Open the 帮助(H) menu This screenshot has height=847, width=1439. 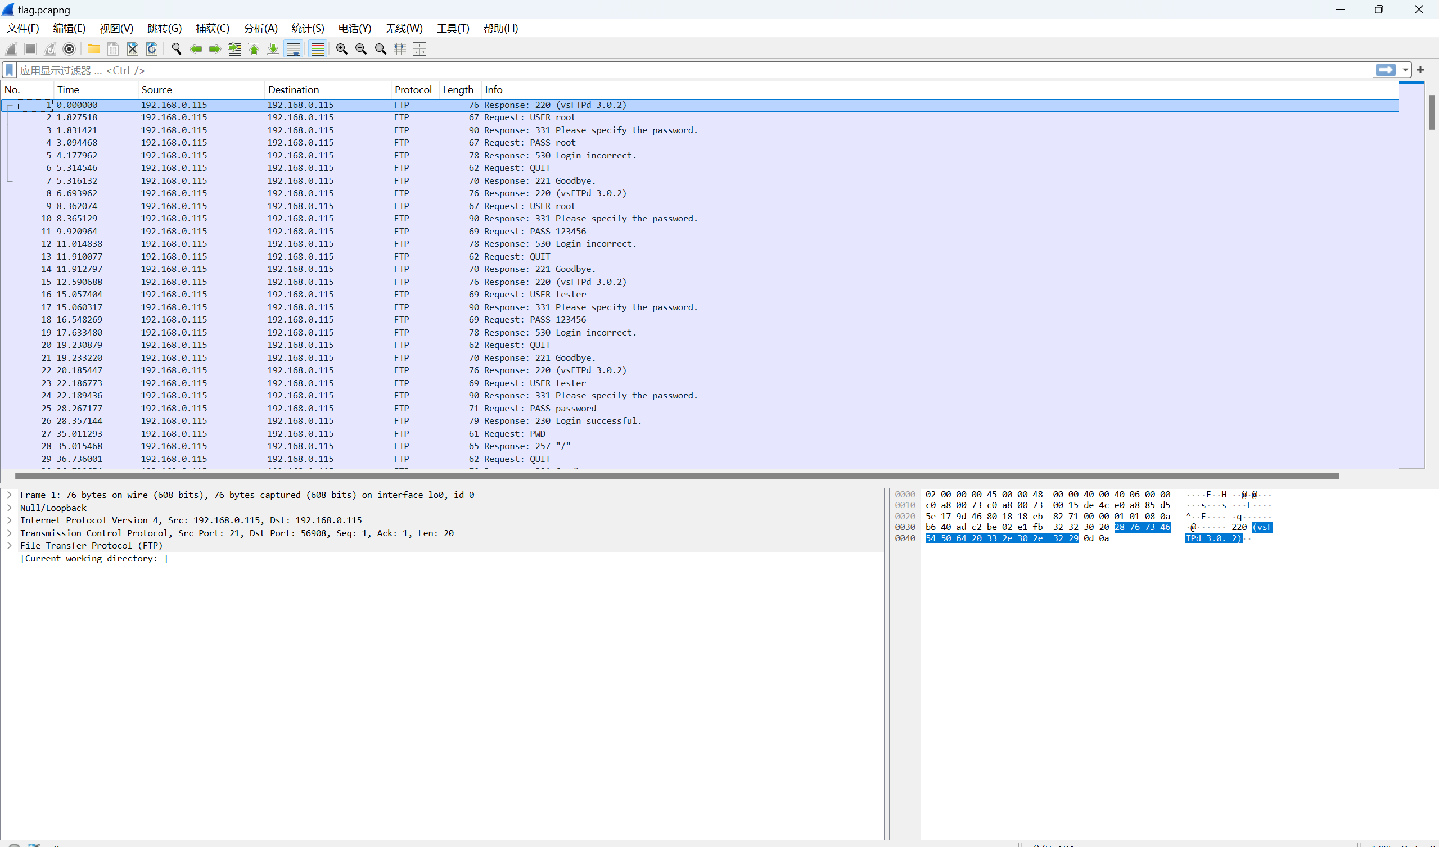pos(501,29)
